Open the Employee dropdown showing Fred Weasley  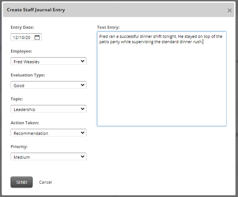pyautogui.click(x=49, y=61)
